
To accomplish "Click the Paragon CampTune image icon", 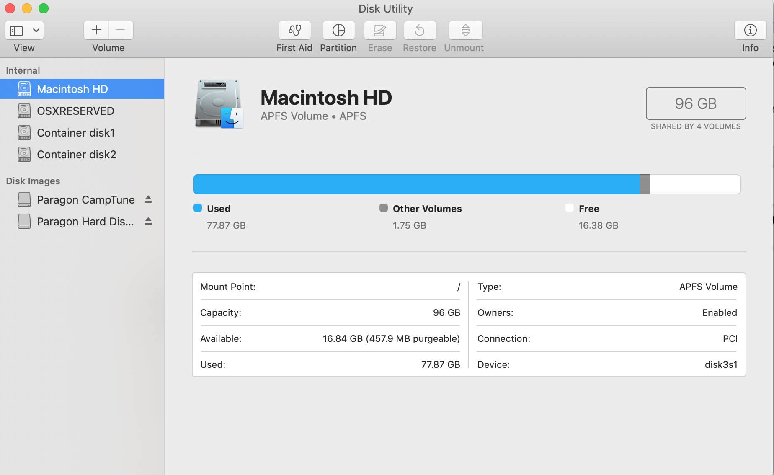I will [24, 199].
